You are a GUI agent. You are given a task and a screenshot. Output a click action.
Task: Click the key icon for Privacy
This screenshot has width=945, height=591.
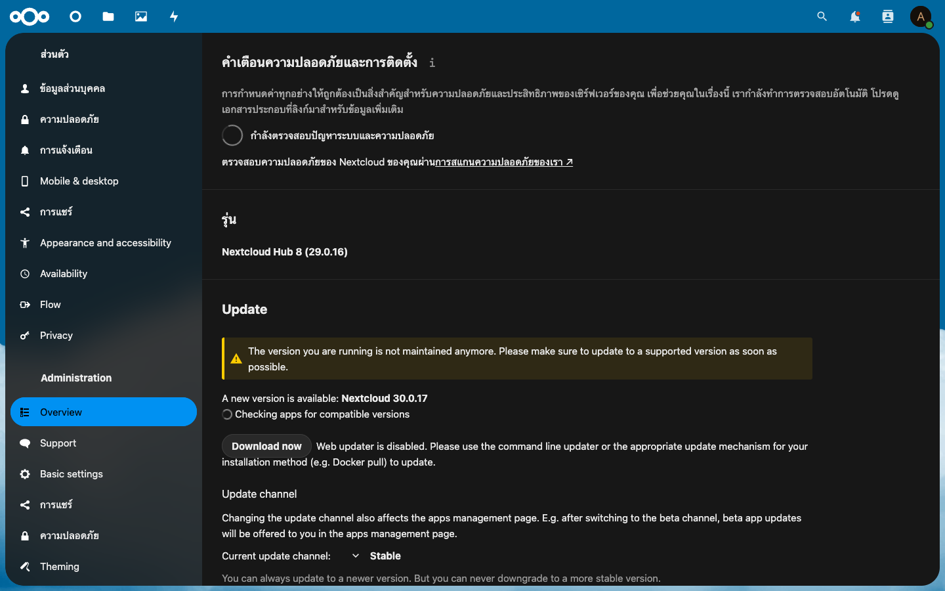pyautogui.click(x=25, y=336)
